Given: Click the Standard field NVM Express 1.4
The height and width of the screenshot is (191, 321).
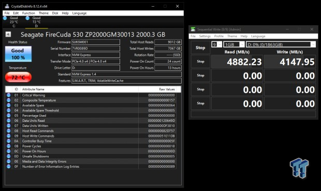Looking at the screenshot, I should [126, 74].
